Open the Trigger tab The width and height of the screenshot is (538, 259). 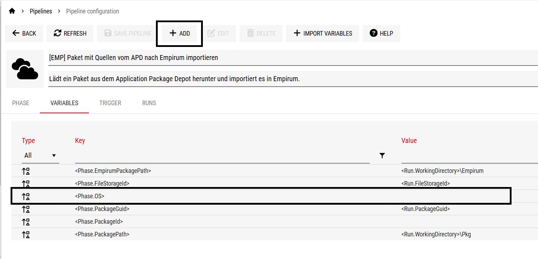pyautogui.click(x=110, y=103)
